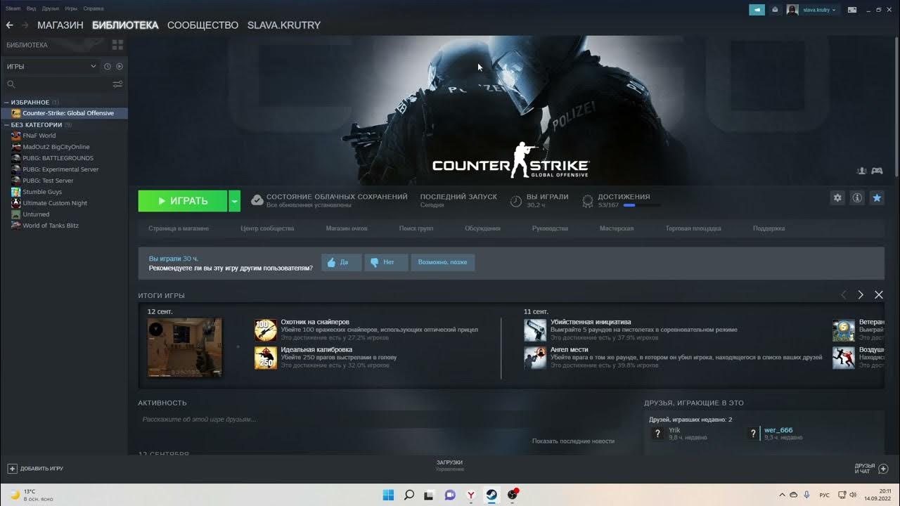The width and height of the screenshot is (900, 506).
Task: Open the БИБЛИОТЕКА tab
Action: coord(125,25)
